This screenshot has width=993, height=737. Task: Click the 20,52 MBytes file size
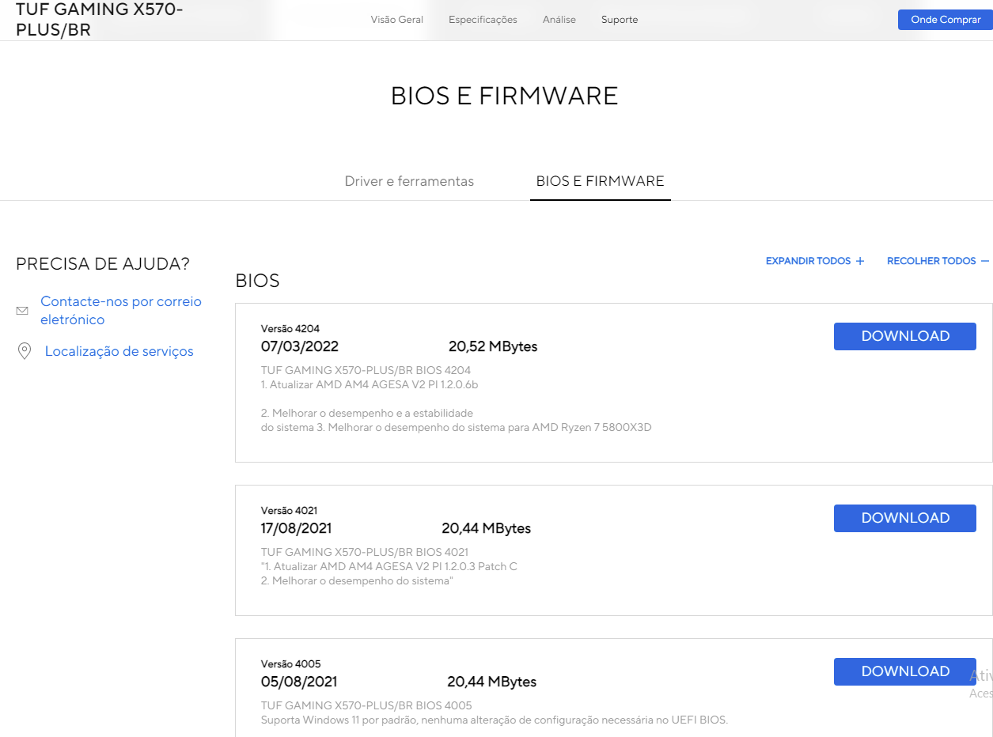(493, 346)
